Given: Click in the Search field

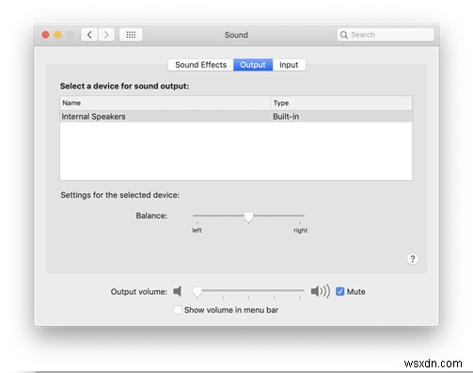Looking at the screenshot, I should tap(386, 35).
